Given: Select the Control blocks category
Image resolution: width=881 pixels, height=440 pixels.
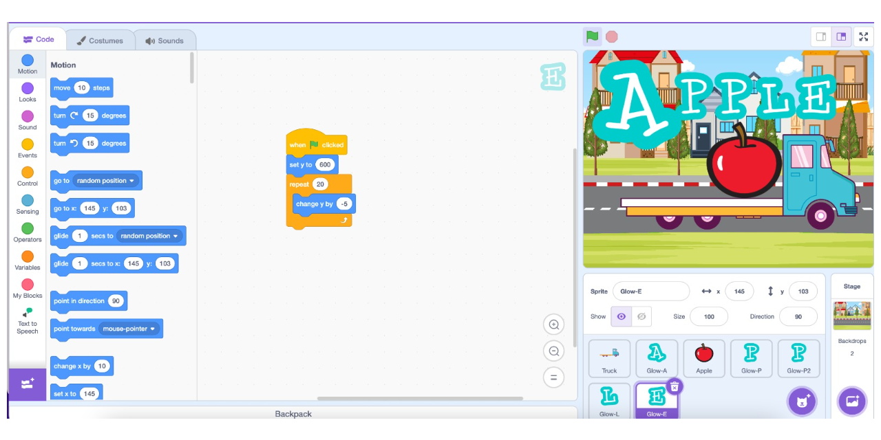Looking at the screenshot, I should [x=27, y=177].
